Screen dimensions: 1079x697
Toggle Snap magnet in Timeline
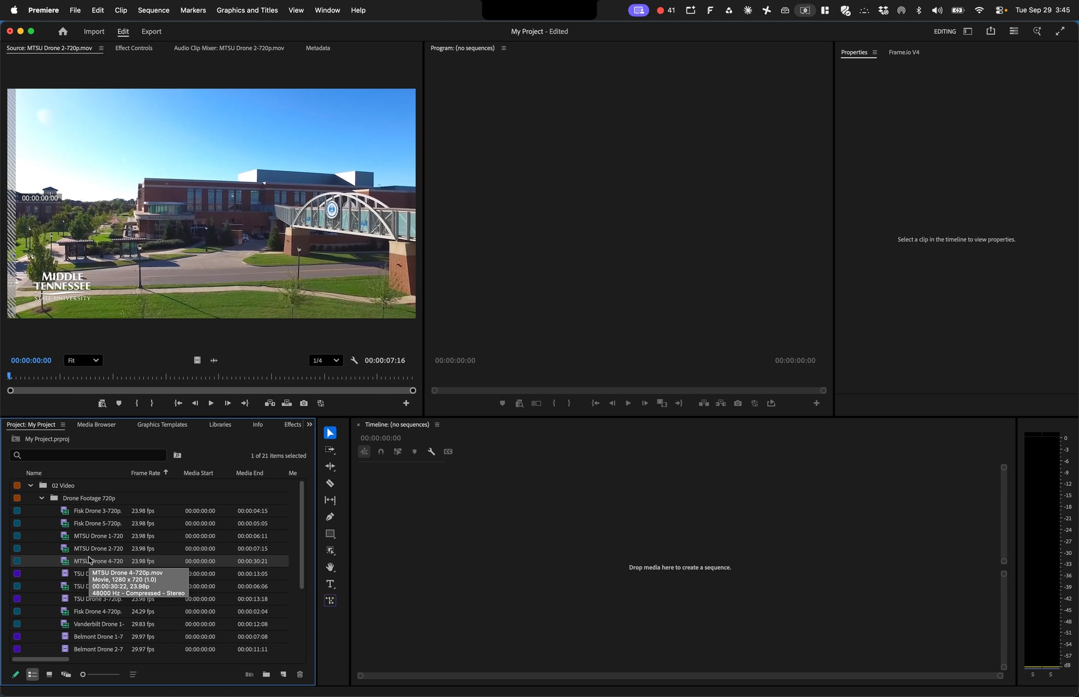(x=381, y=452)
